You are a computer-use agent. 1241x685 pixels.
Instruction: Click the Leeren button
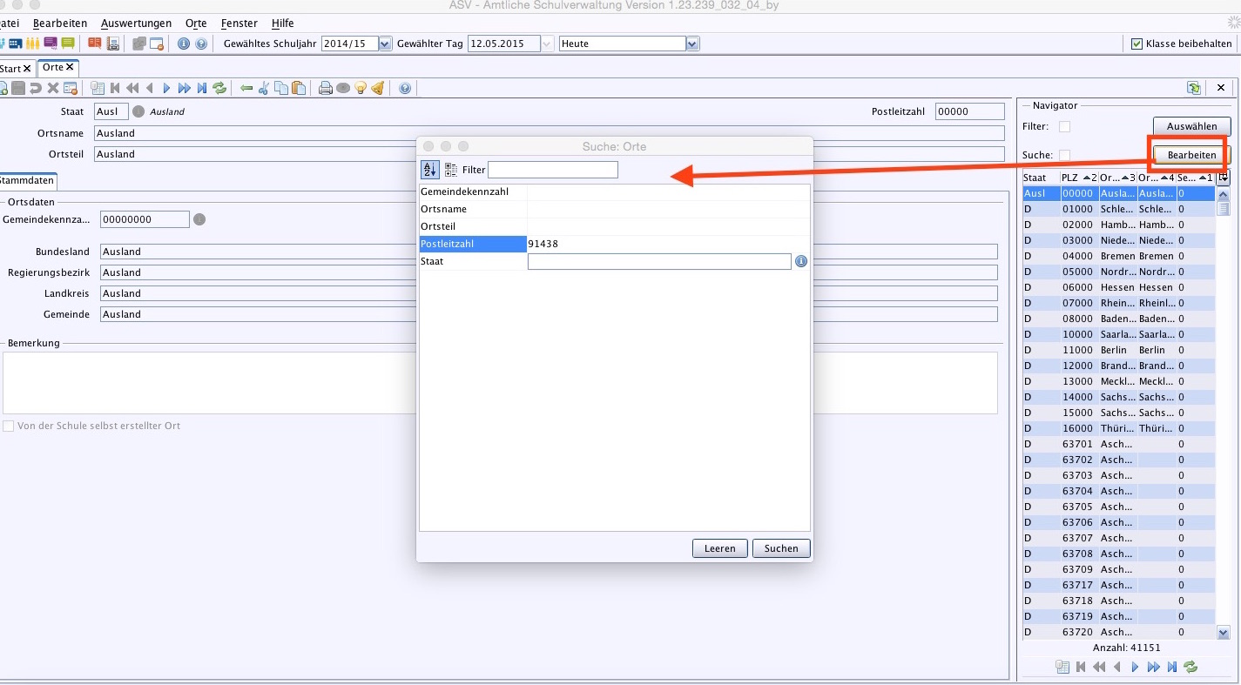click(x=720, y=548)
